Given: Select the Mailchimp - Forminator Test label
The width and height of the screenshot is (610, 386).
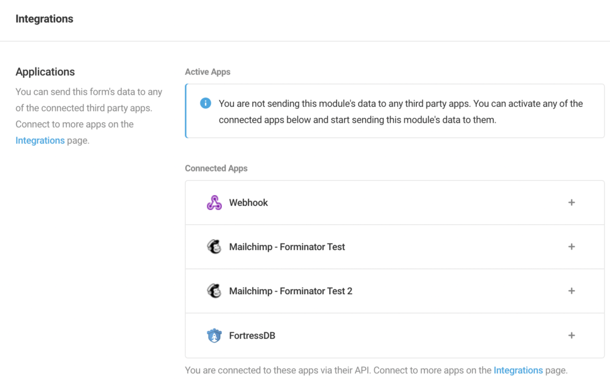Looking at the screenshot, I should (287, 247).
